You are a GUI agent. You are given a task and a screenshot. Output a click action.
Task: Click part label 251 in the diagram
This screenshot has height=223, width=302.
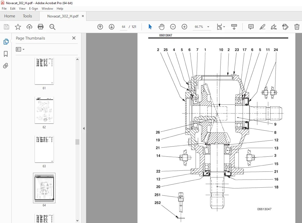[157, 195]
